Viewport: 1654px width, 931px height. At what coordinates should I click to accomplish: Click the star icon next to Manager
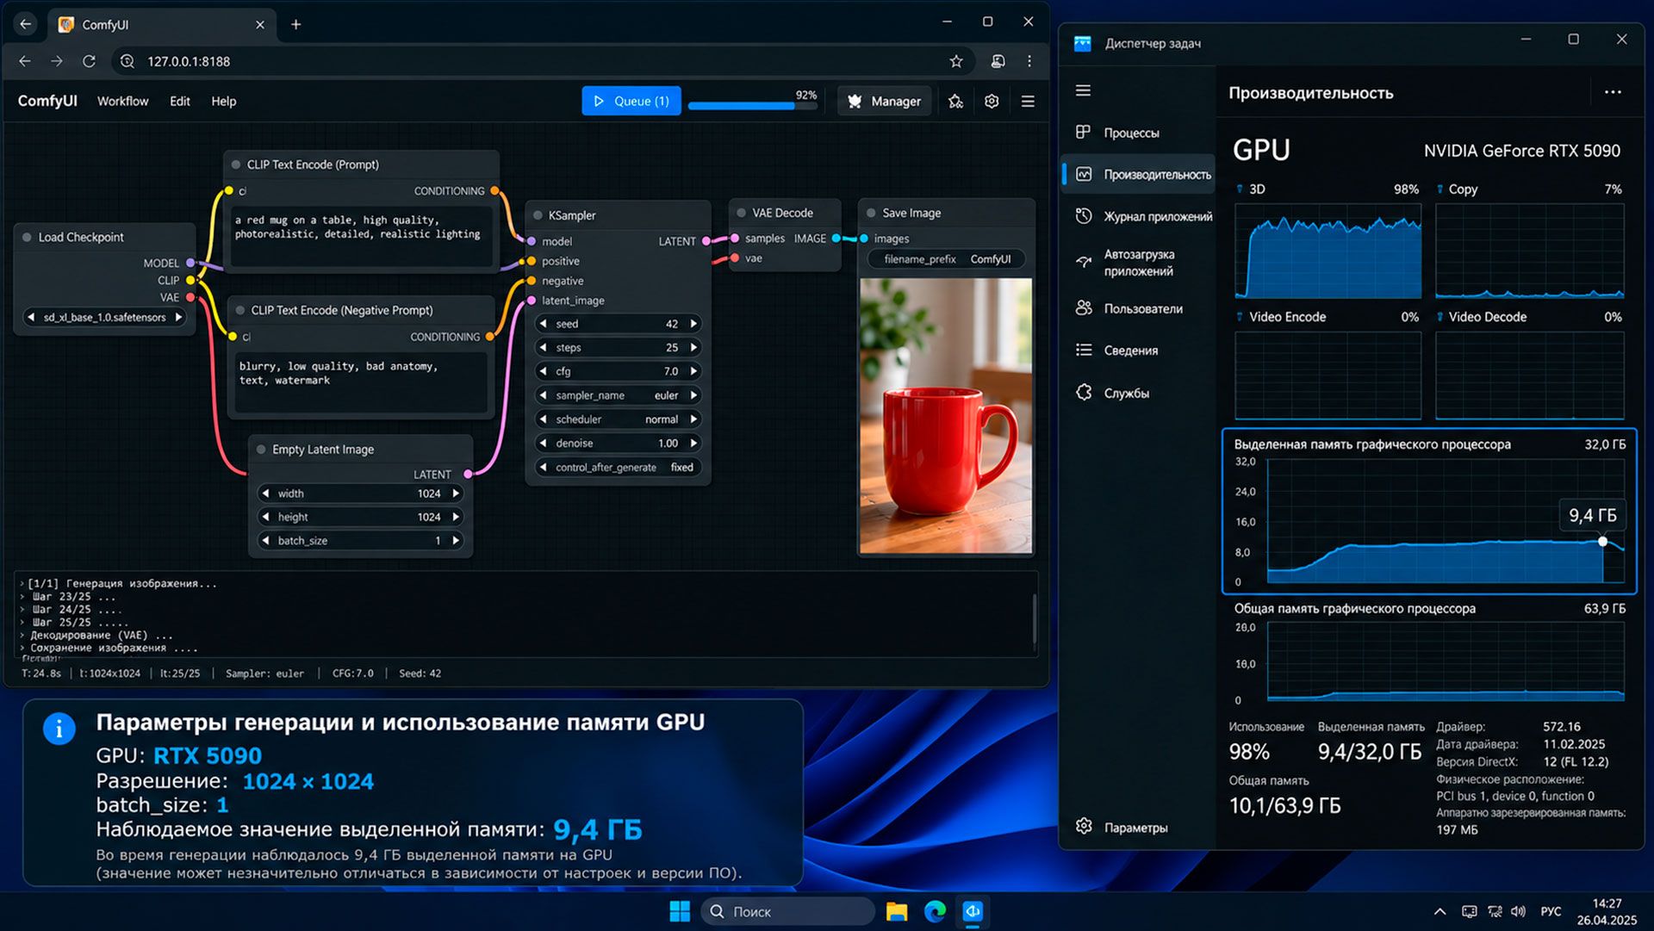pyautogui.click(x=955, y=102)
